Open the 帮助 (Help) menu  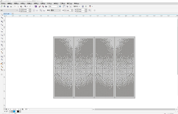76,3
